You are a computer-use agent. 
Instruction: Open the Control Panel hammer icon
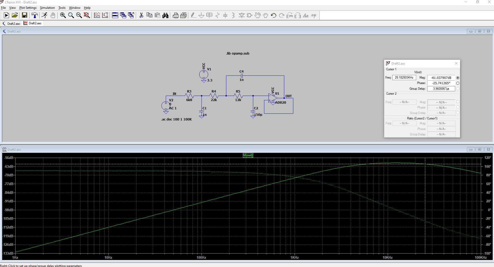point(34,16)
